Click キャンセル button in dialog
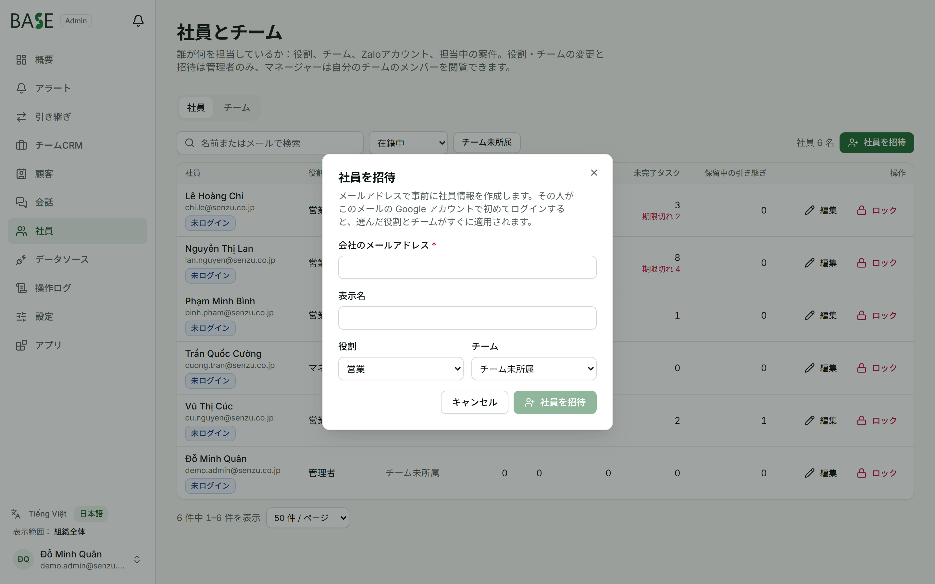Viewport: 935px width, 584px height. tap(474, 402)
